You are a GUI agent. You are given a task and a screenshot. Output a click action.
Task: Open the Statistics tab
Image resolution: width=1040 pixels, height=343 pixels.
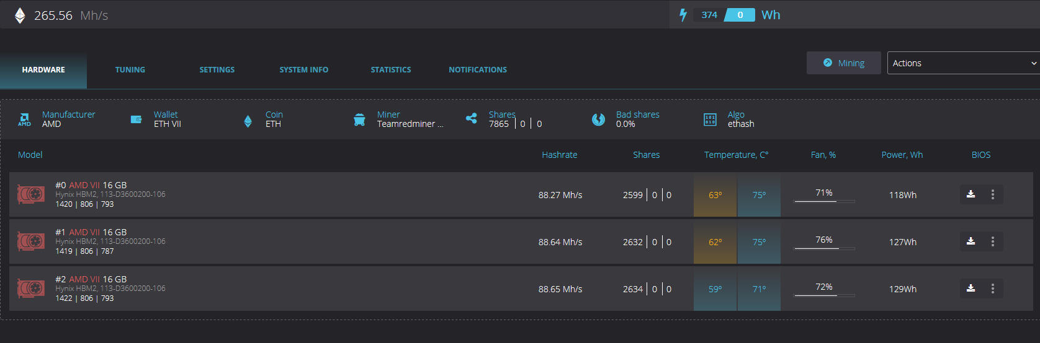(391, 70)
